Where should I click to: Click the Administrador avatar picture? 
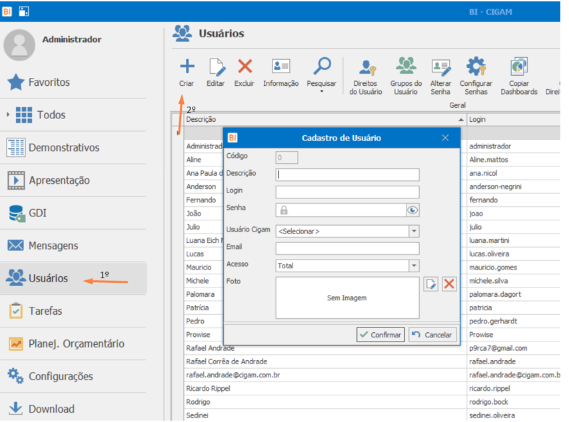point(19,45)
